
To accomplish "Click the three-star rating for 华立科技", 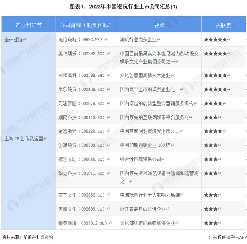I will [x=211, y=173].
